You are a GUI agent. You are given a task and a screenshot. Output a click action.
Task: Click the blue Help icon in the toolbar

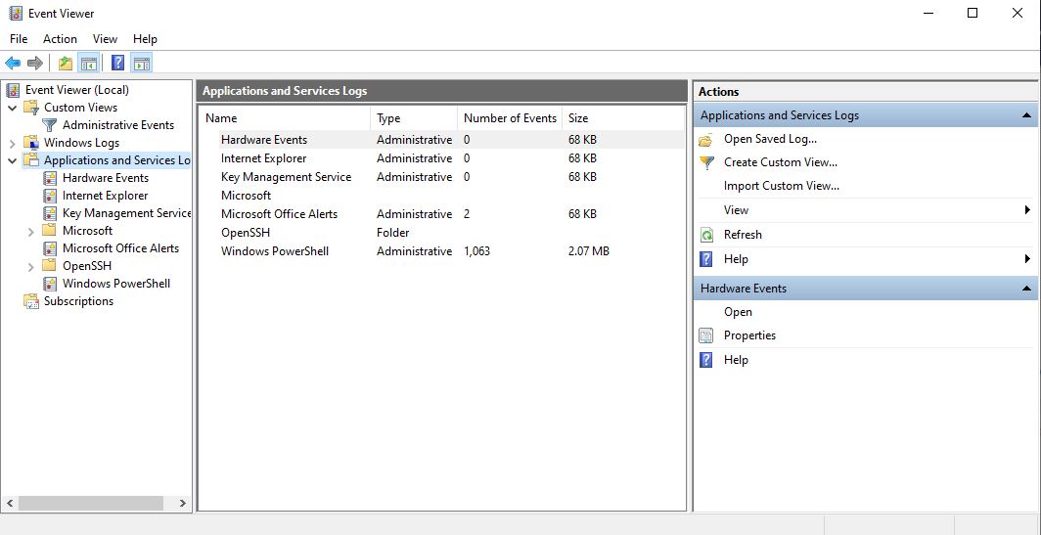pos(117,64)
